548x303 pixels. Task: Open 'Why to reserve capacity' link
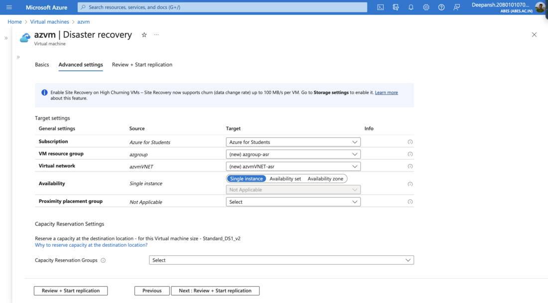point(91,245)
